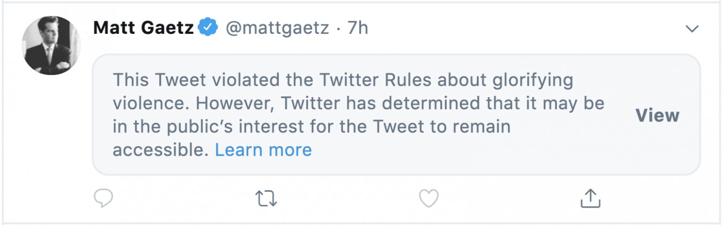723x225 pixels.
Task: Retweet this hidden tweet
Action: tap(266, 199)
